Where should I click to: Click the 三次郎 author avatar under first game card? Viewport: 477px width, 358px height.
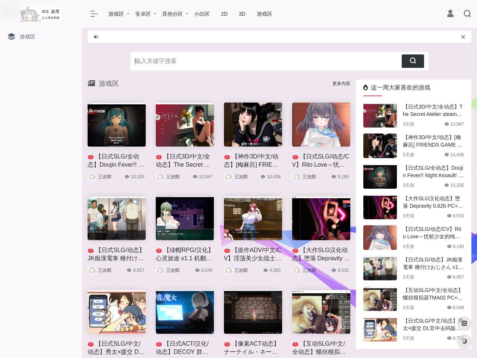[x=92, y=177]
